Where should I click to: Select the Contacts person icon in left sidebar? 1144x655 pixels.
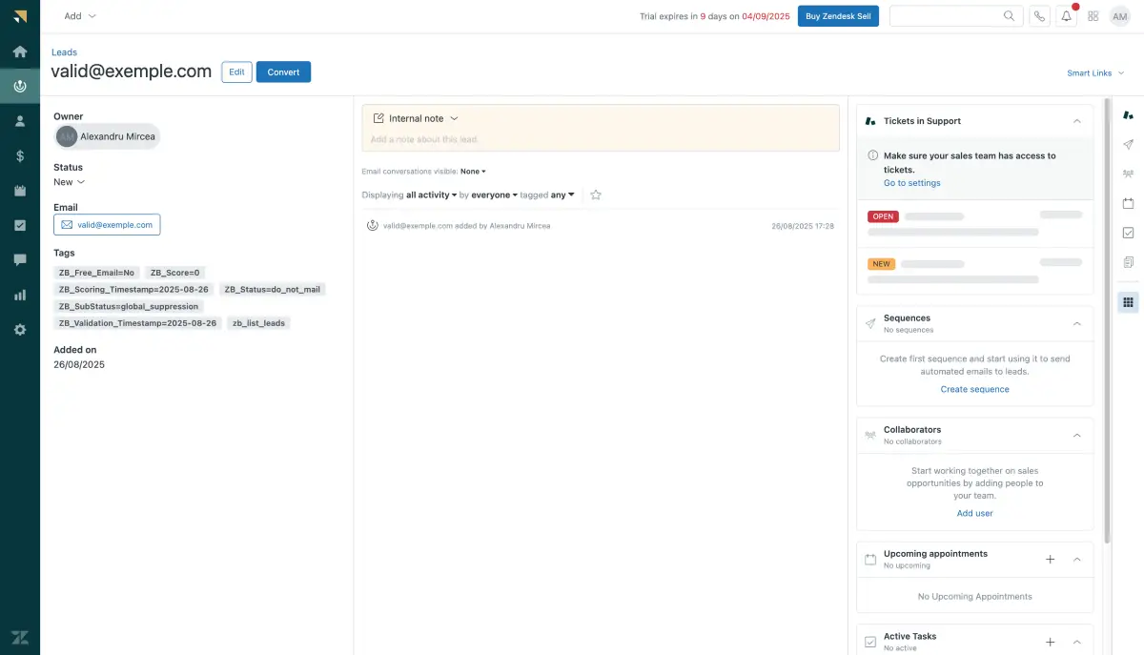(19, 120)
